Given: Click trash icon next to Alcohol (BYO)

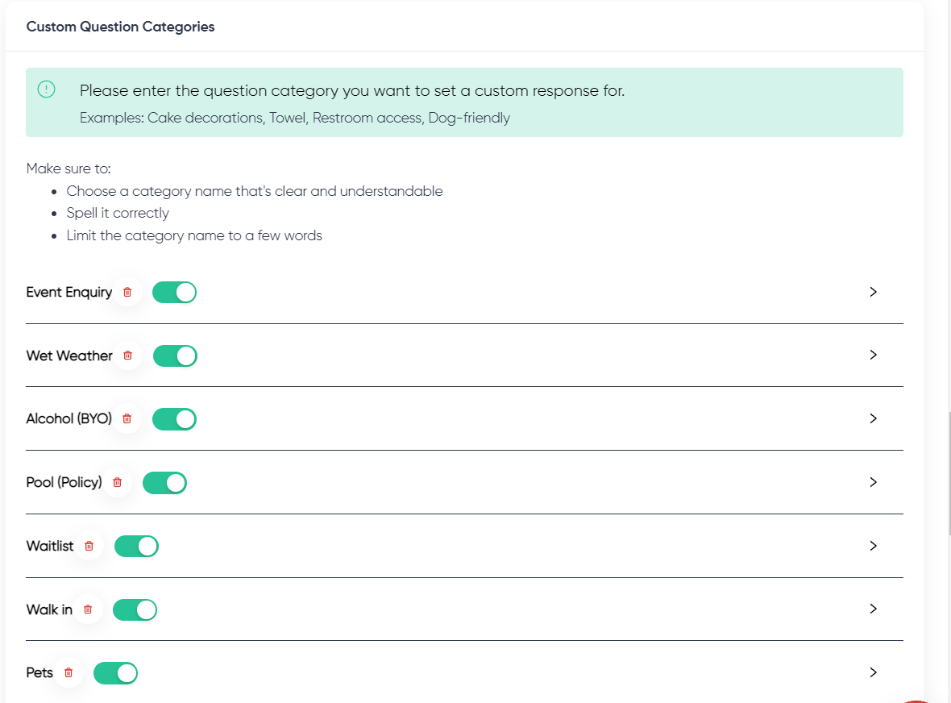Looking at the screenshot, I should tap(127, 419).
